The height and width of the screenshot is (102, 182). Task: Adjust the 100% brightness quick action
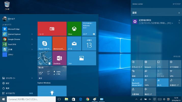point(150,82)
